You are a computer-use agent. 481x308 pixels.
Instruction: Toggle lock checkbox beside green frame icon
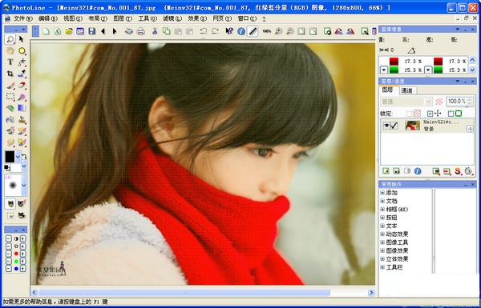coord(451,114)
